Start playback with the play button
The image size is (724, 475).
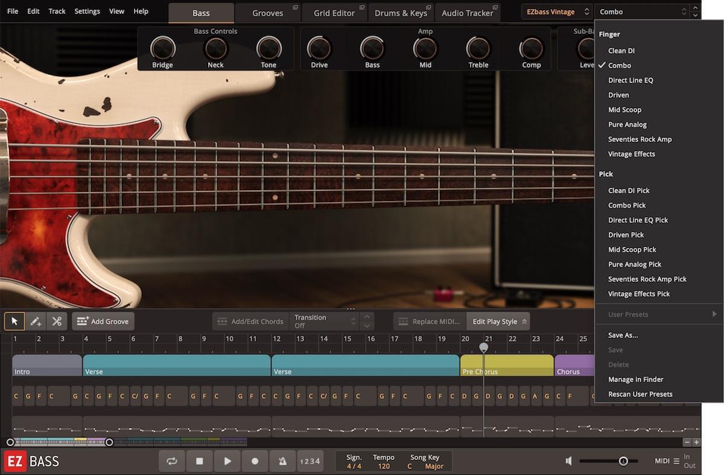click(x=227, y=461)
